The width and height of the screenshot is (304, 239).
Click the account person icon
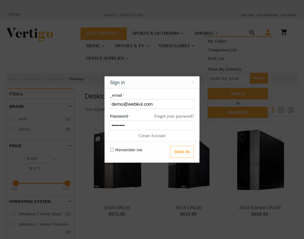(268, 32)
